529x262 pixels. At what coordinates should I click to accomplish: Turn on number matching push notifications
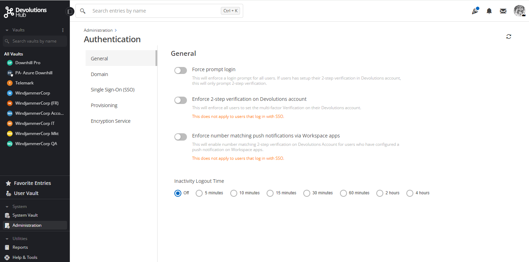[x=181, y=137]
